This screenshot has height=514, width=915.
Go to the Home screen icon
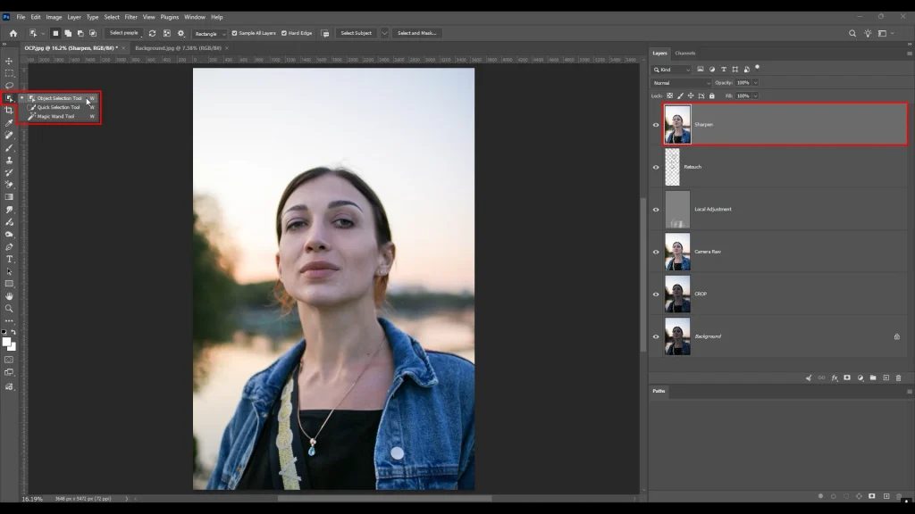(x=13, y=33)
